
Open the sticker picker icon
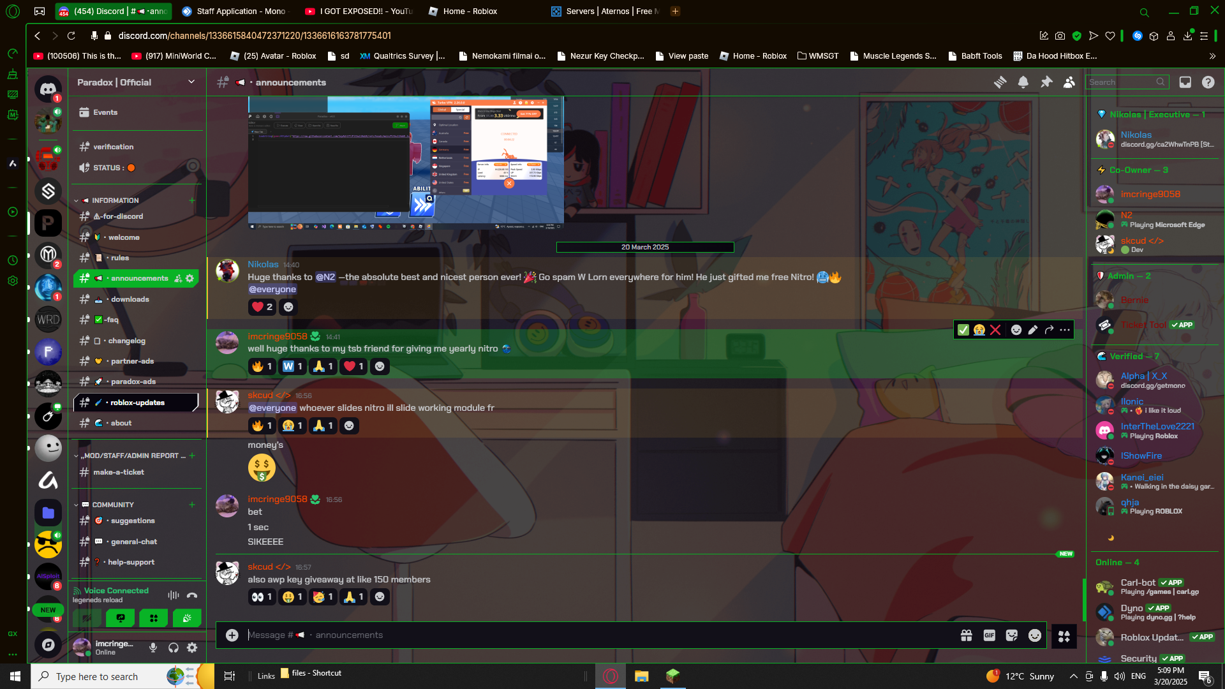1012,635
